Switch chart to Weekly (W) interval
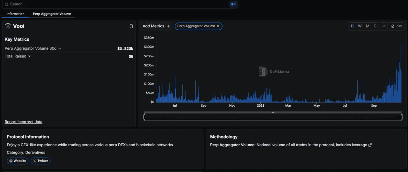This screenshot has width=408, height=172. (360, 26)
